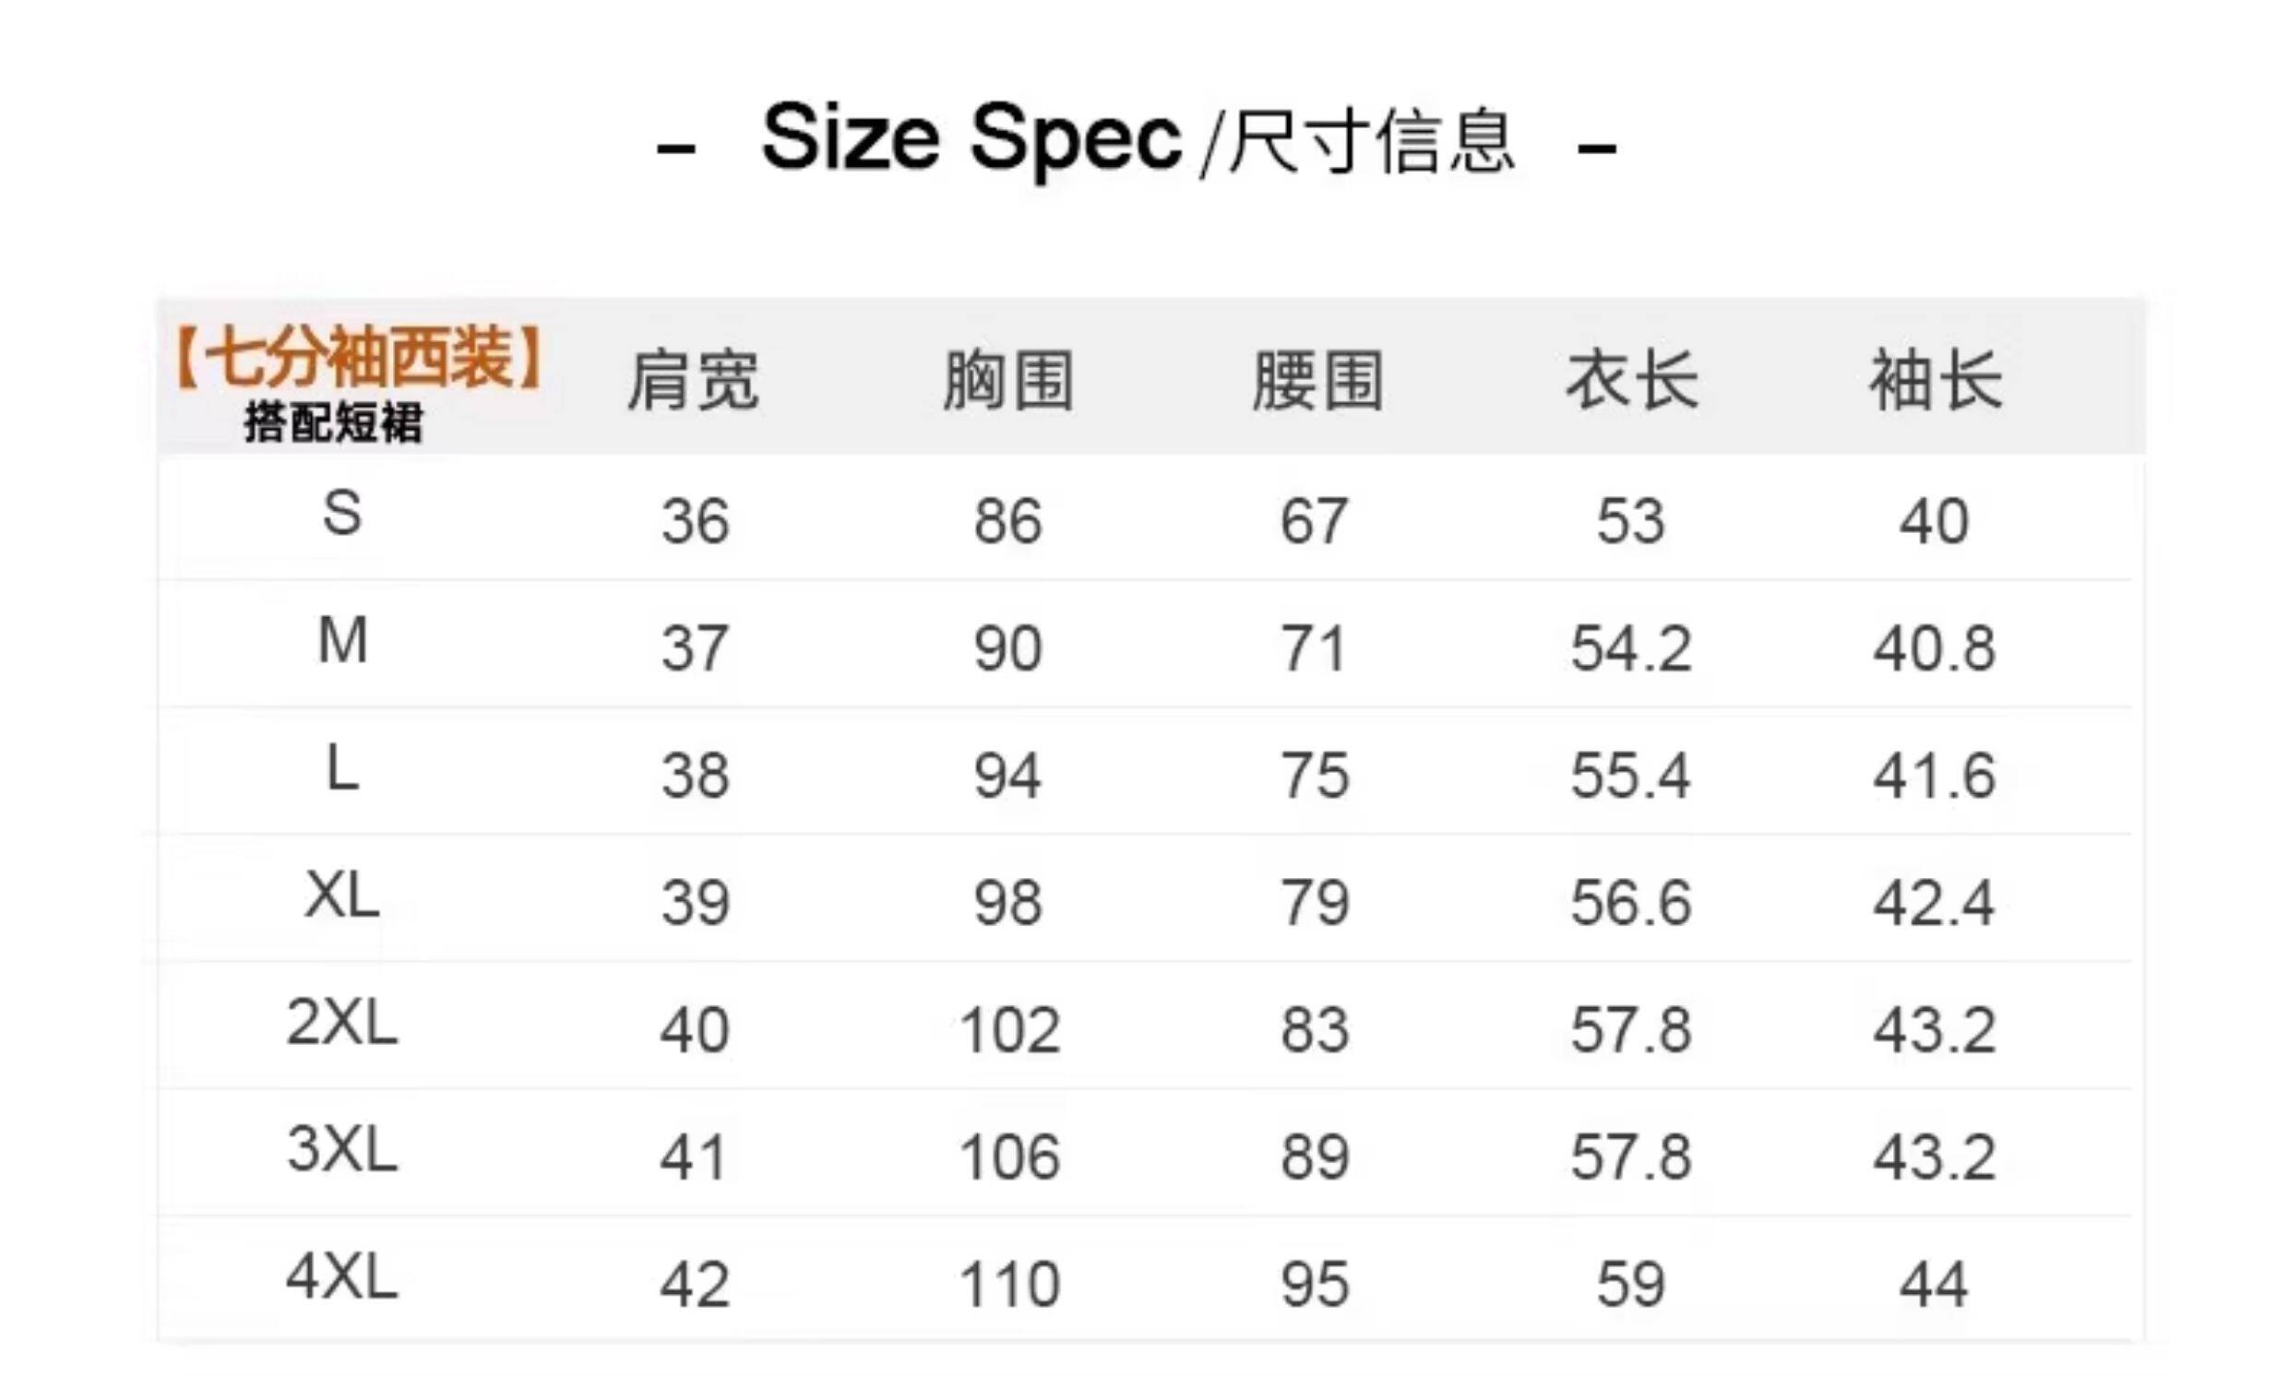Screen dimensions: 2288x1376
Task: Select the M size row label
Action: tap(343, 641)
